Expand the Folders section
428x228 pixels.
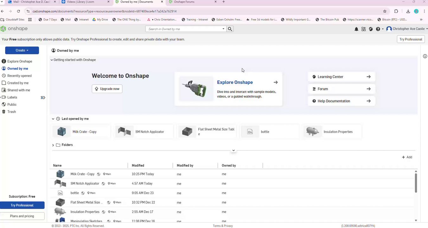coord(53,145)
